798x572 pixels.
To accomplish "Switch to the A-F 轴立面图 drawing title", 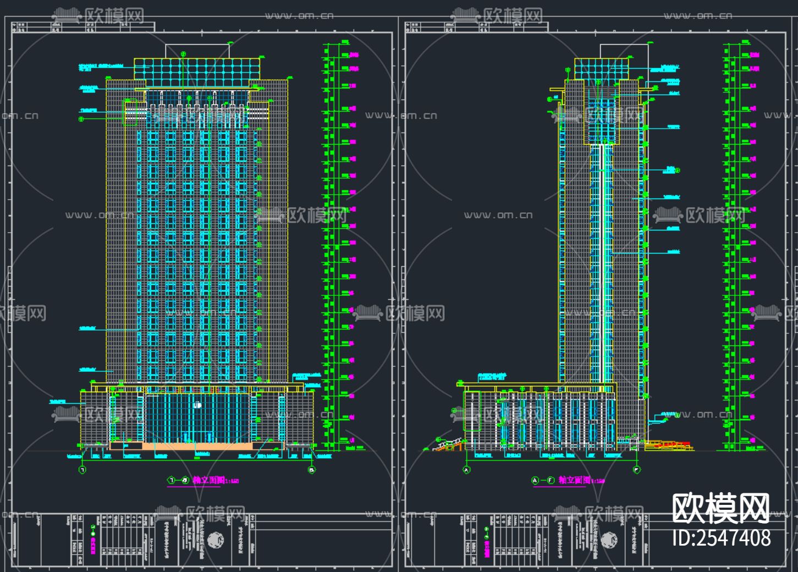I will coord(574,480).
